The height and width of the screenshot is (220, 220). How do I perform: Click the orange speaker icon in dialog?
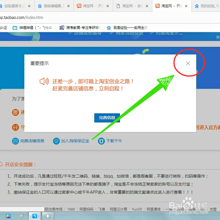44,81
